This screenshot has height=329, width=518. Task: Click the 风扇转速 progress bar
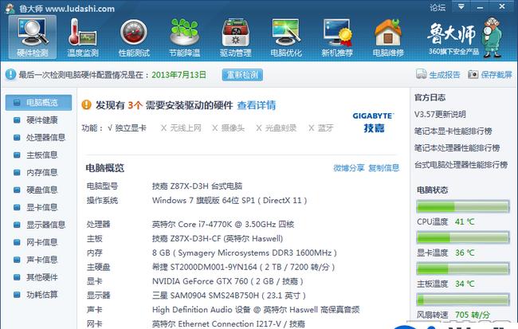point(463,300)
